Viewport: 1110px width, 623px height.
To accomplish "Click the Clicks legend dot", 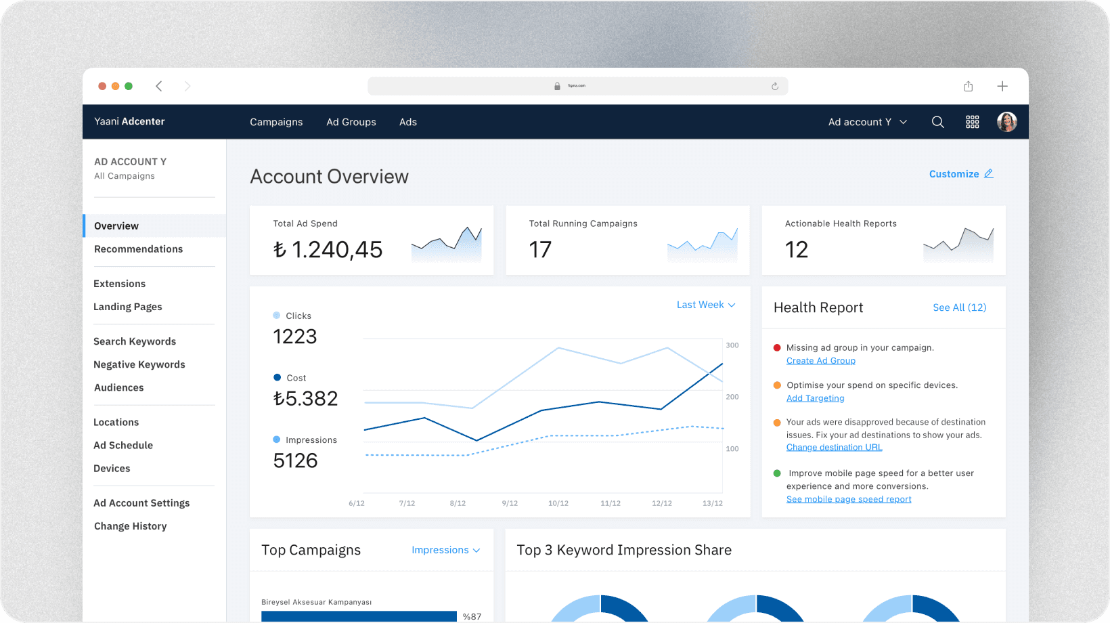I will pyautogui.click(x=276, y=316).
